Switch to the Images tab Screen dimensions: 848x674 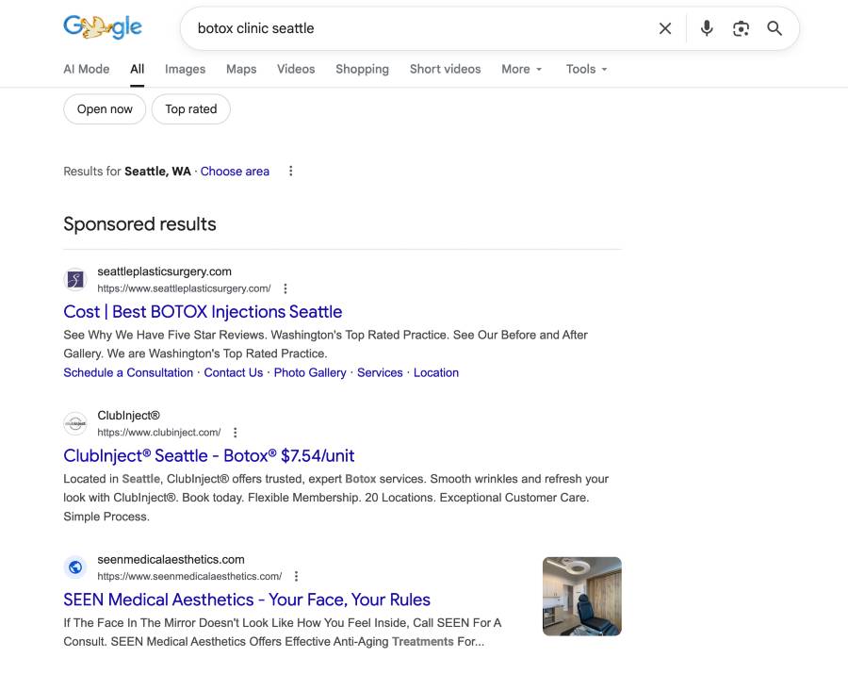tap(185, 69)
